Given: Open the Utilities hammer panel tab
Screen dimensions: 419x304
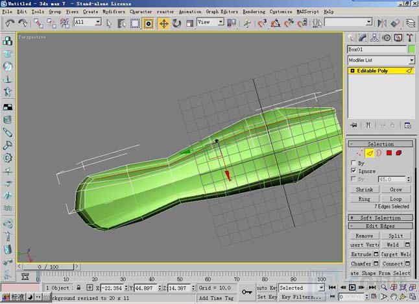Looking at the screenshot, I should click(x=410, y=38).
